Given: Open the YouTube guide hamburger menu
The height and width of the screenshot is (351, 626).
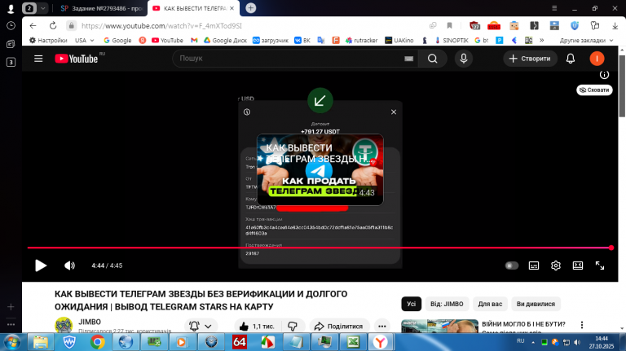Looking at the screenshot, I should click(38, 59).
